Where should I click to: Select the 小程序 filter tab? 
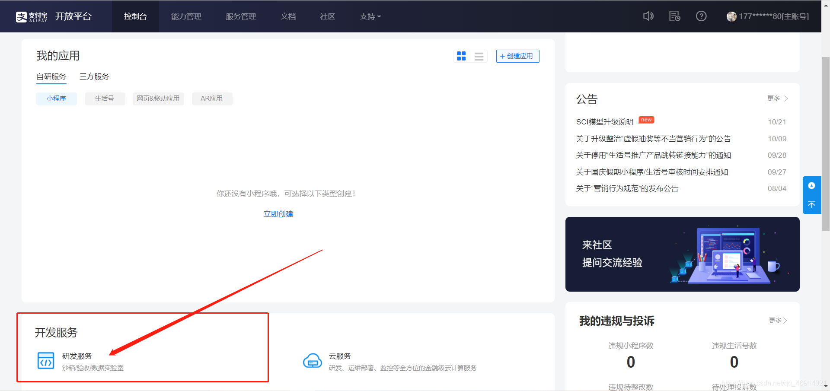tap(57, 99)
